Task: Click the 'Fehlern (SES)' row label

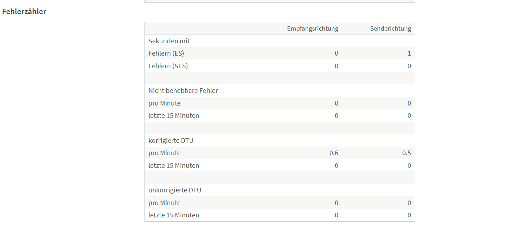Action: [x=168, y=66]
